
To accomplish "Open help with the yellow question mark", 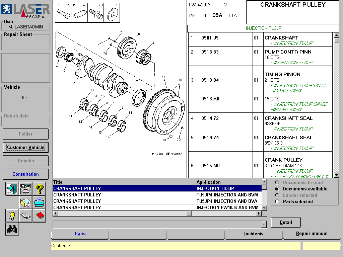I will click(39, 189).
